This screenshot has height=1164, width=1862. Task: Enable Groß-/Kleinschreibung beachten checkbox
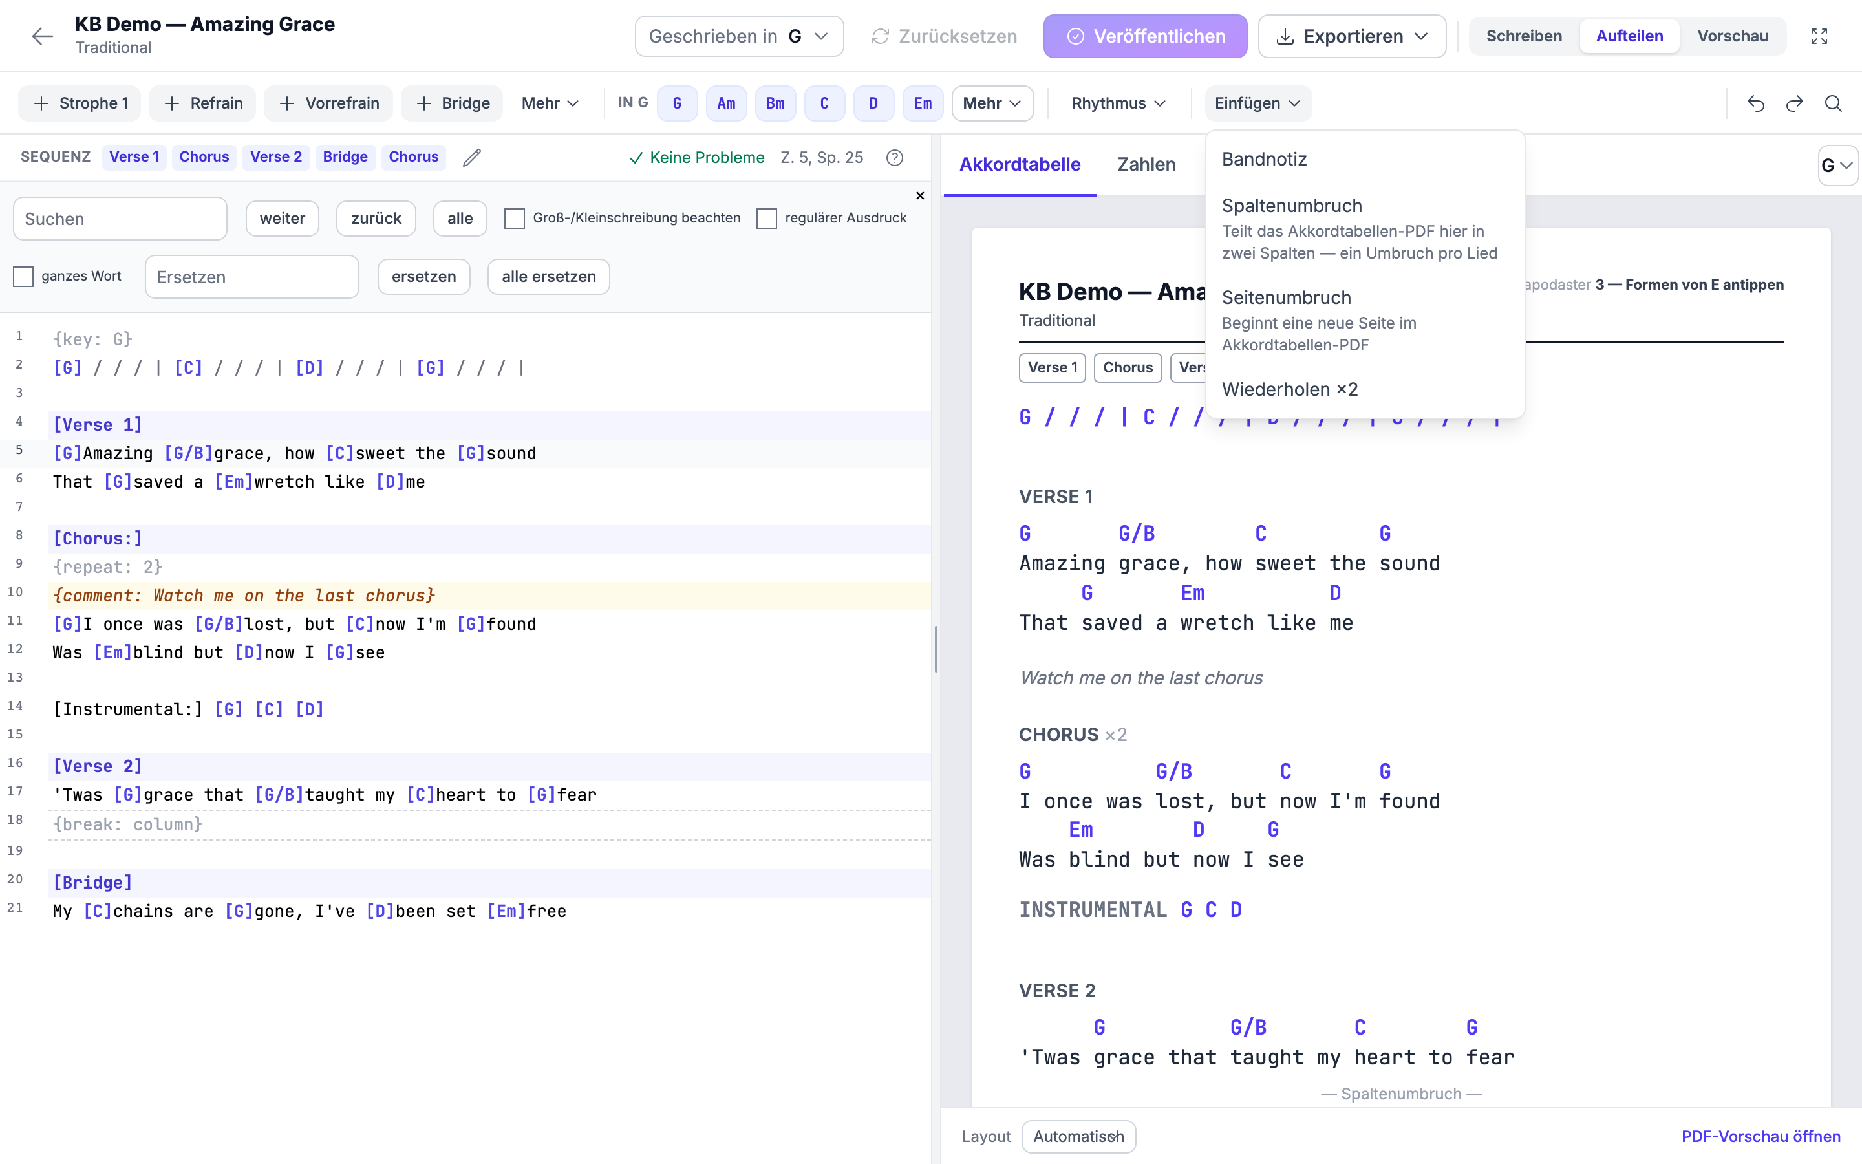[x=514, y=219]
